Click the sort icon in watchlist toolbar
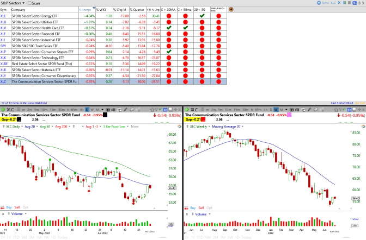The height and width of the screenshot is (240, 366). (345, 3)
